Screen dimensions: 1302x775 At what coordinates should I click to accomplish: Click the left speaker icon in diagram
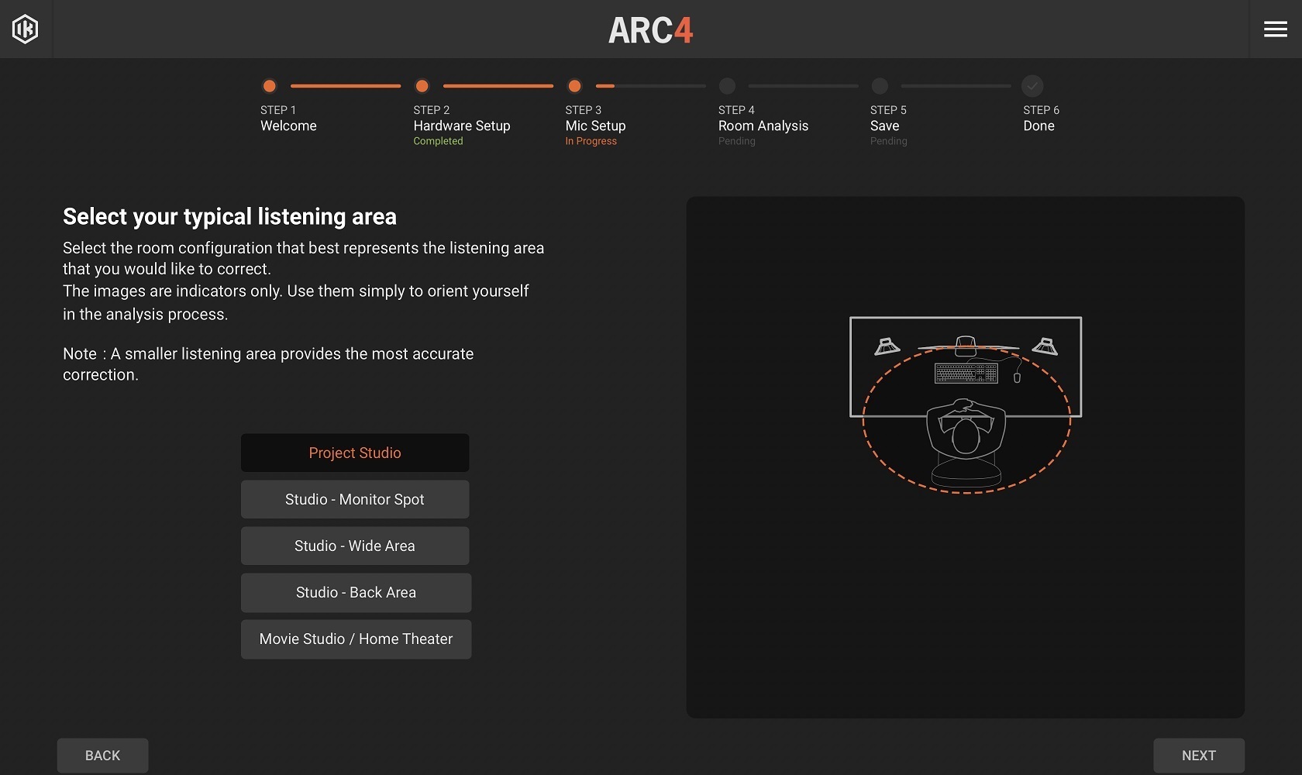(887, 346)
